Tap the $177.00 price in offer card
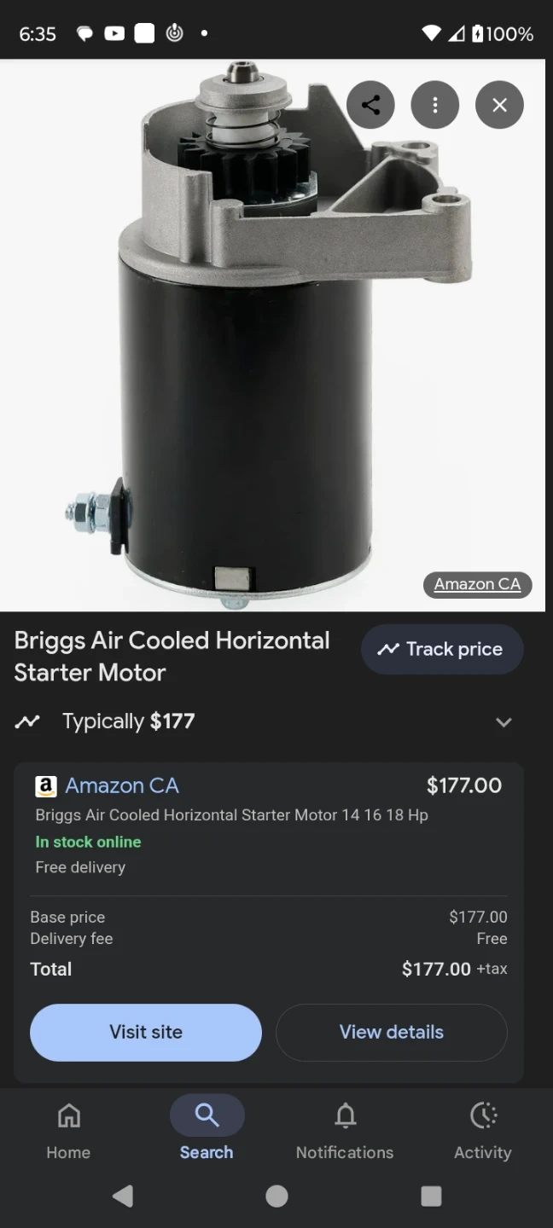The height and width of the screenshot is (1228, 553). 463,785
